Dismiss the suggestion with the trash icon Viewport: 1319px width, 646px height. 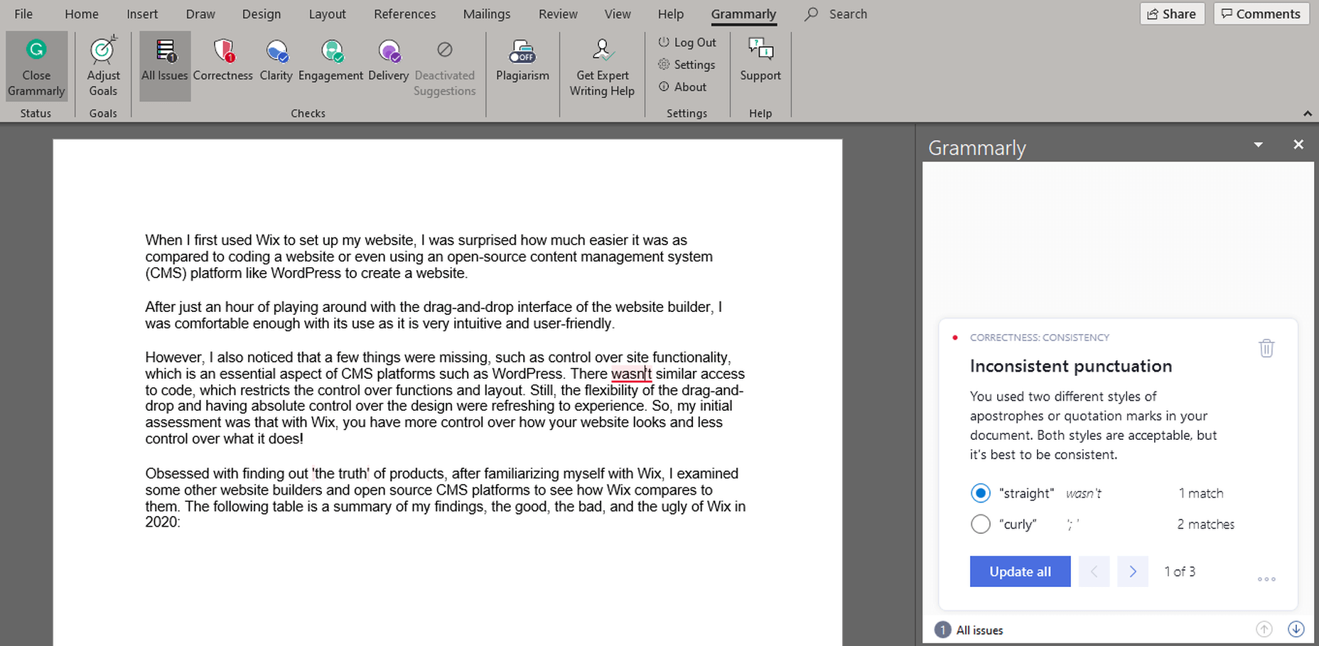click(x=1266, y=348)
